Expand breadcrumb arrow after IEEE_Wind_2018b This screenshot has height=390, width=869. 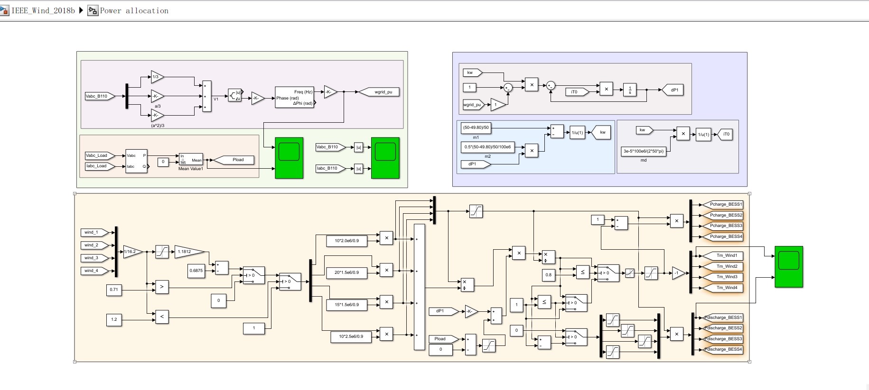(81, 10)
